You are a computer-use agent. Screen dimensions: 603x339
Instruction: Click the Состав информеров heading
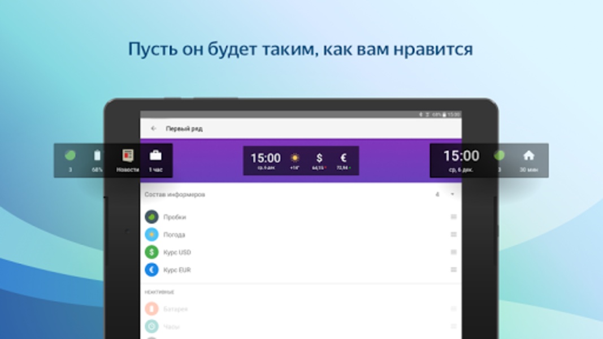click(x=175, y=194)
